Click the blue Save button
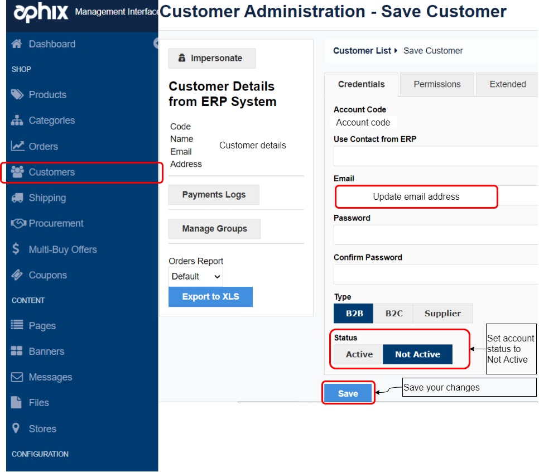The image size is (539, 472). pos(348,393)
